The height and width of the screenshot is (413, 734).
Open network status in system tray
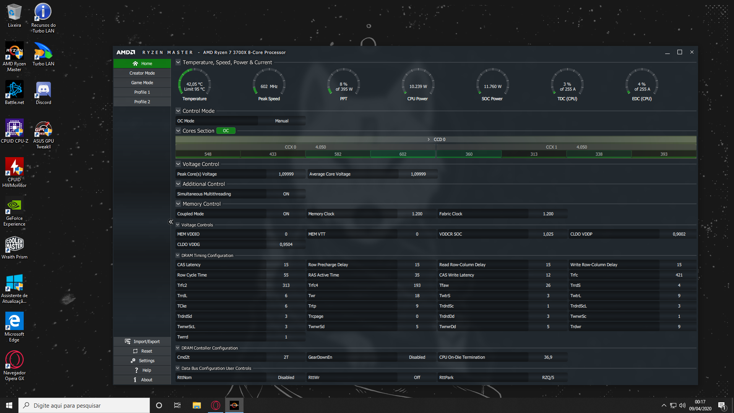pyautogui.click(x=673, y=405)
